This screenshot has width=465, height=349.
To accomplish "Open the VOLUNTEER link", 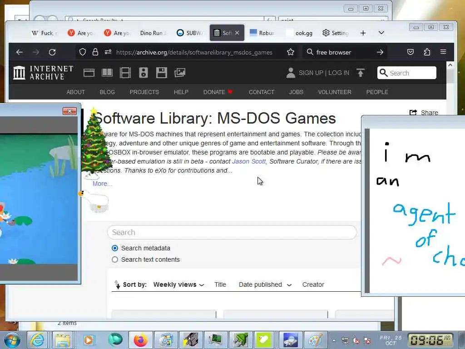I will [335, 92].
